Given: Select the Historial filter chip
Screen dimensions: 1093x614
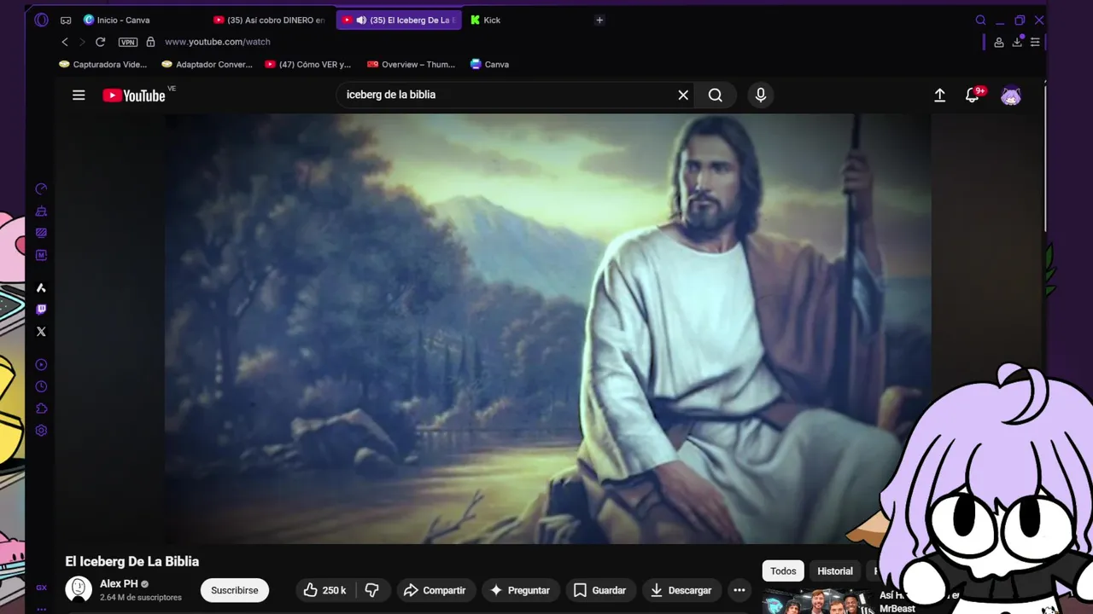Looking at the screenshot, I should tap(835, 571).
